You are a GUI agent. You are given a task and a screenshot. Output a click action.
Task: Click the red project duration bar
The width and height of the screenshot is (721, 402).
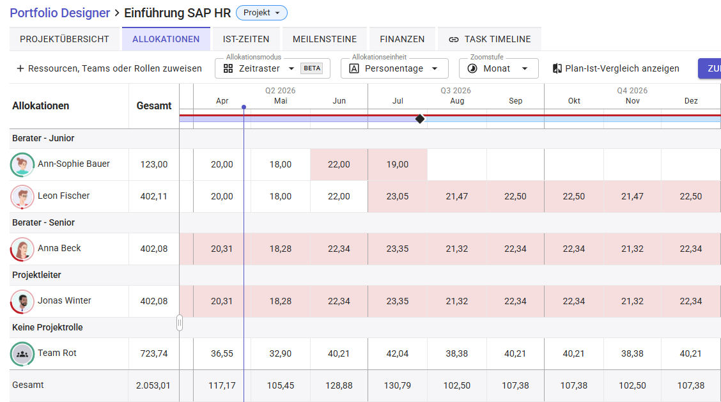(450, 115)
